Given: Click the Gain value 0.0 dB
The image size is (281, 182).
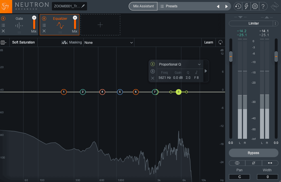Looking at the screenshot, I should coord(178,78).
